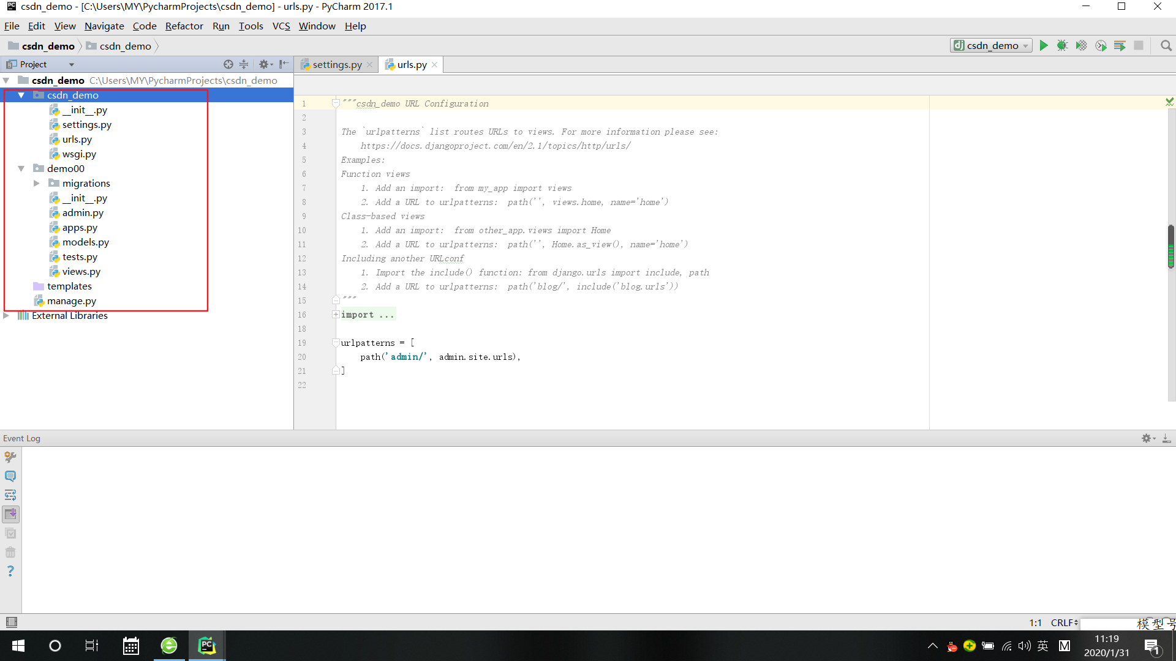Click CRLF line separator in status bar
The image size is (1176, 661).
(1064, 622)
